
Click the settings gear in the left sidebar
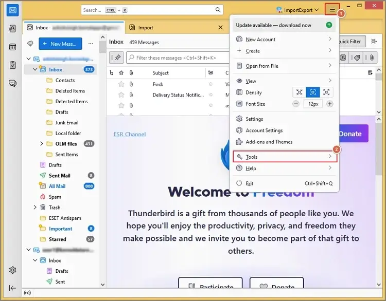13,270
